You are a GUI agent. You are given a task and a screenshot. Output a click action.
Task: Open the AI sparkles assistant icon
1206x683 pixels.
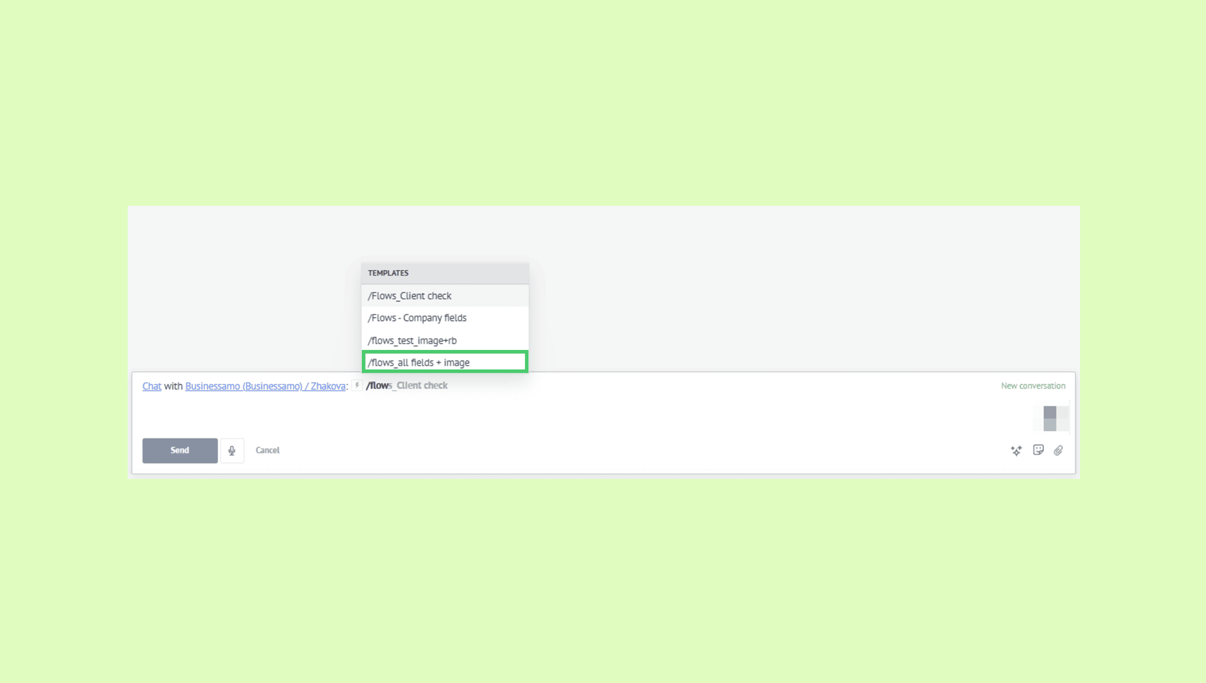1016,451
